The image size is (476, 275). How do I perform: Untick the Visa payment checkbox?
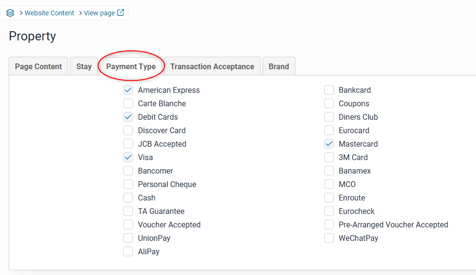click(128, 157)
